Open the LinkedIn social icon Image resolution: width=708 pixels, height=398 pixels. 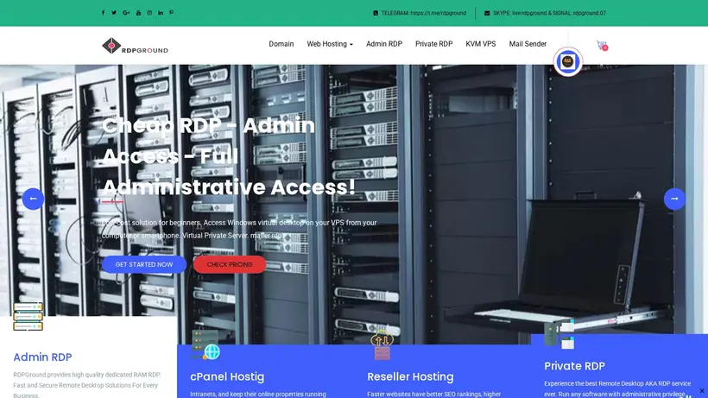point(161,13)
